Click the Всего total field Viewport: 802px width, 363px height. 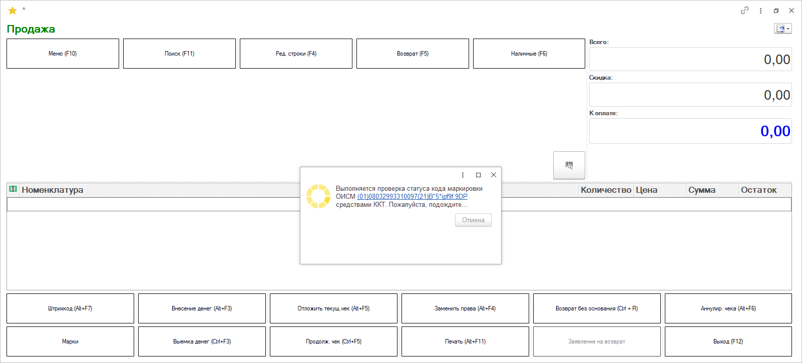(x=690, y=59)
